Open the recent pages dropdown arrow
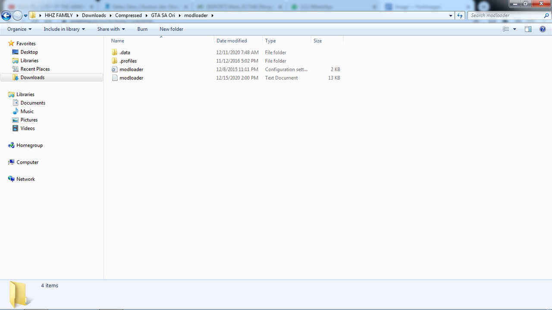The height and width of the screenshot is (310, 552). (25, 16)
